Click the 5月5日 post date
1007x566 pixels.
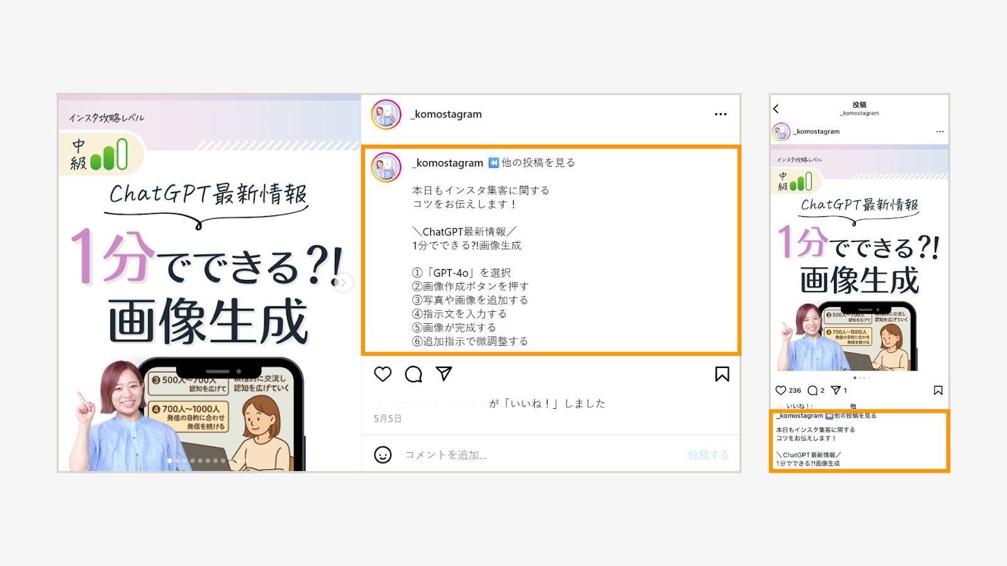coord(388,419)
